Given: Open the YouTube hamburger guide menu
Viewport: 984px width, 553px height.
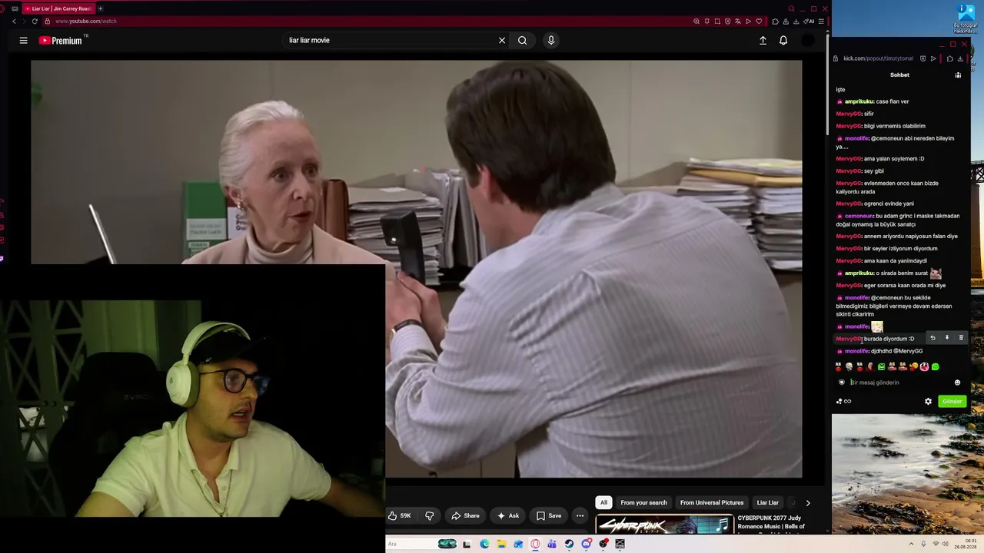Looking at the screenshot, I should [23, 41].
